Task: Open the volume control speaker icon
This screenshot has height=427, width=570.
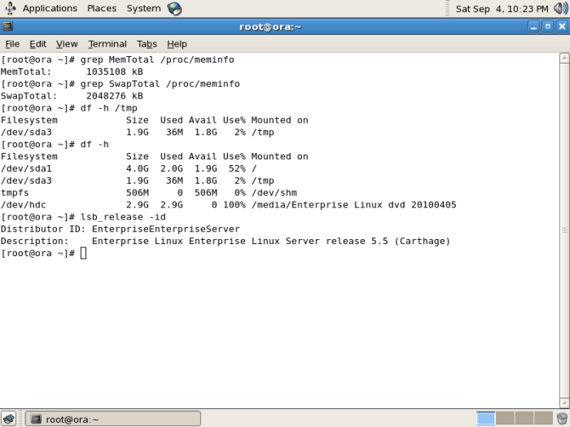Action: [x=560, y=9]
